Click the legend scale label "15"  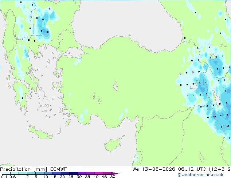click(54, 177)
